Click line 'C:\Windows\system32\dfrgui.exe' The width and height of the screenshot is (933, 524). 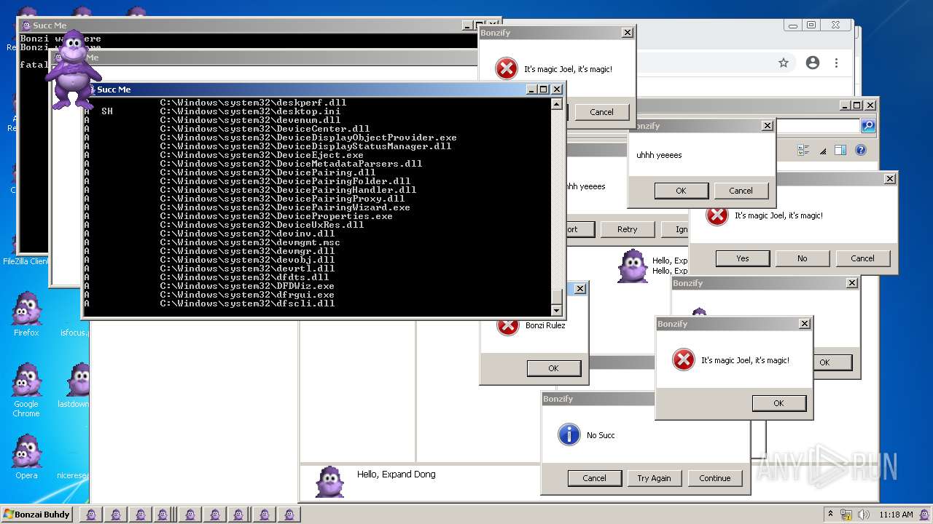click(x=247, y=295)
